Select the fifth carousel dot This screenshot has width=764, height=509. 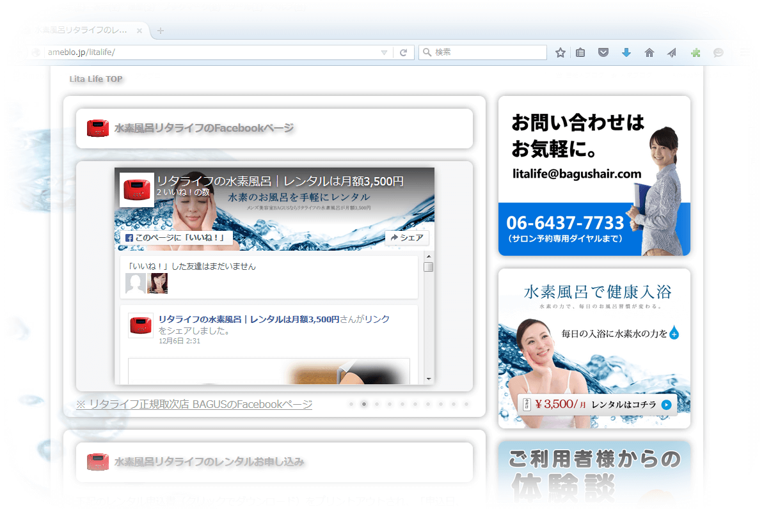(402, 403)
